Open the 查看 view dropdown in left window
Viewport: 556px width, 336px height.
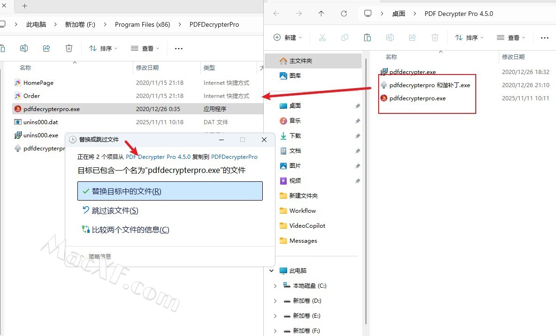pos(145,48)
